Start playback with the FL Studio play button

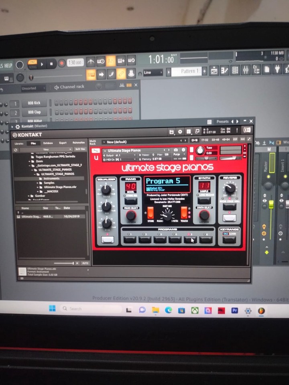click(x=42, y=64)
